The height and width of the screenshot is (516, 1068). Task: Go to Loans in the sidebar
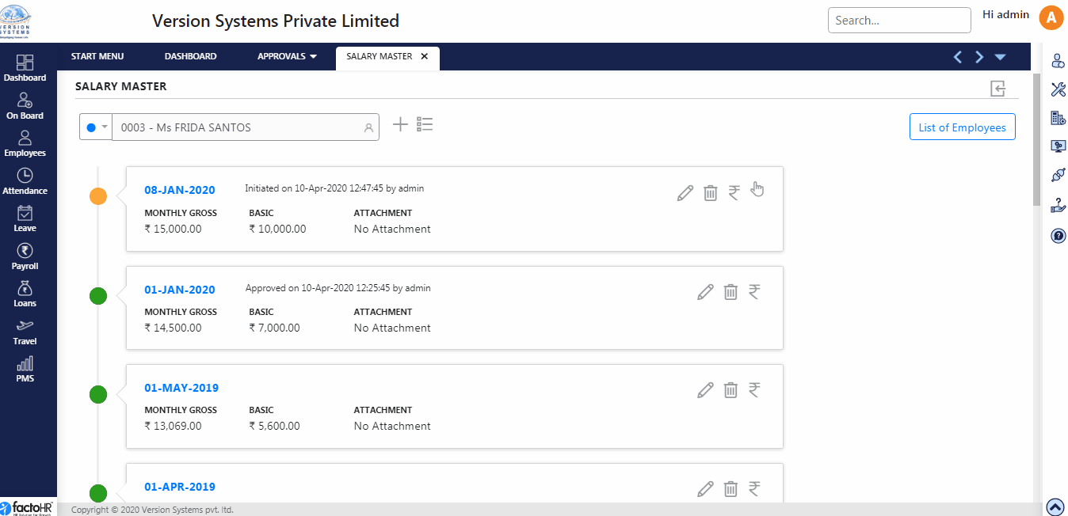coord(25,294)
